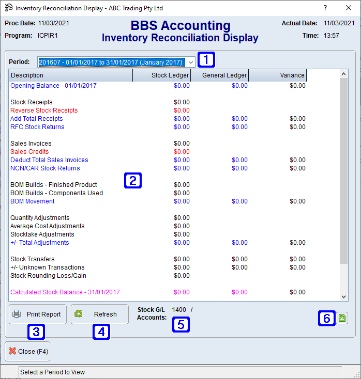This screenshot has width=361, height=379.
Task: Select the Sales Invoices row
Action: click(x=158, y=144)
